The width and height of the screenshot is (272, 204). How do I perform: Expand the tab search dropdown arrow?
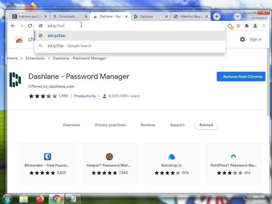click(237, 16)
